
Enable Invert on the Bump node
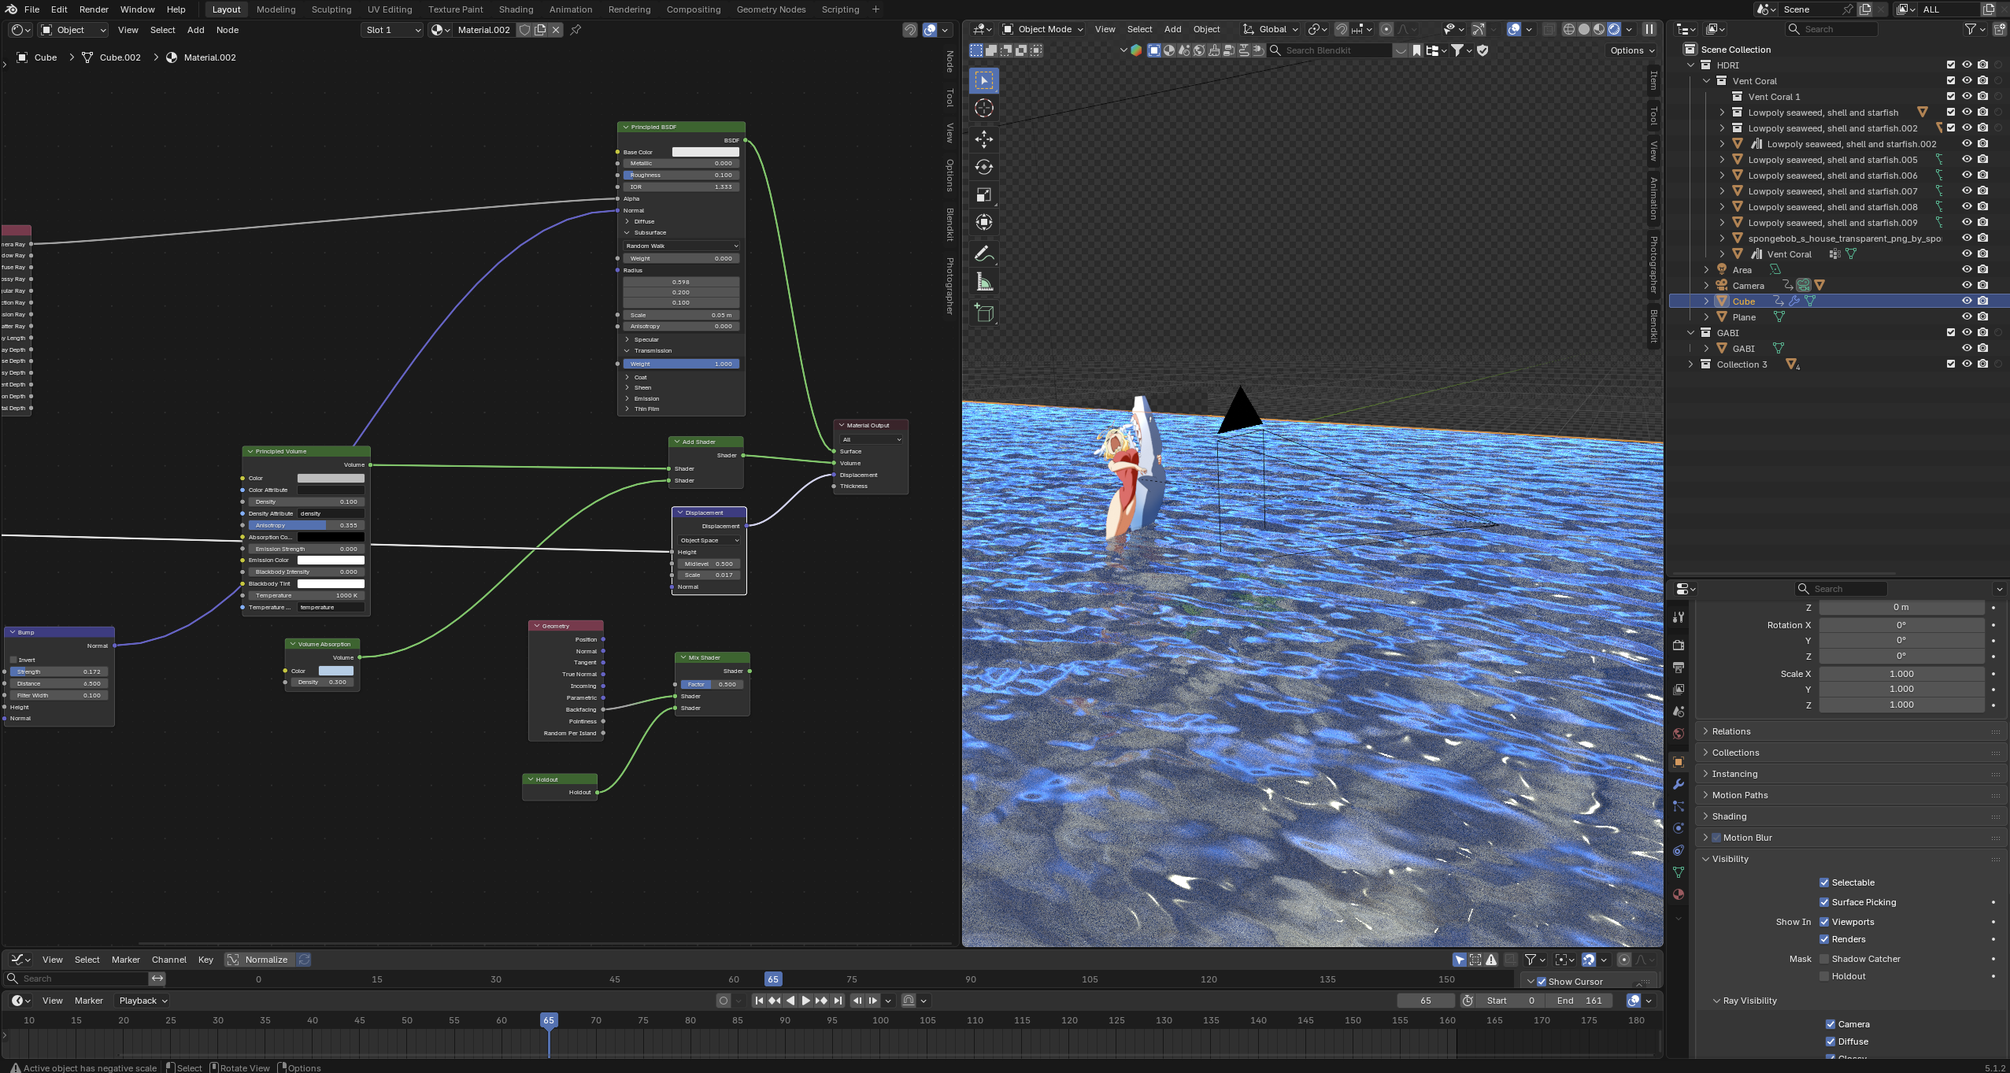click(13, 660)
